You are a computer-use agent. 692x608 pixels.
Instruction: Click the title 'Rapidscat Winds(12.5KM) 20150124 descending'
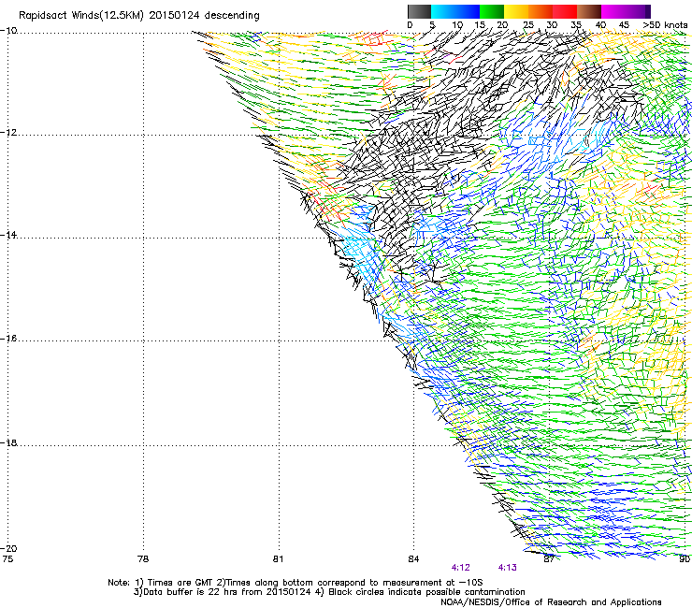tap(139, 16)
